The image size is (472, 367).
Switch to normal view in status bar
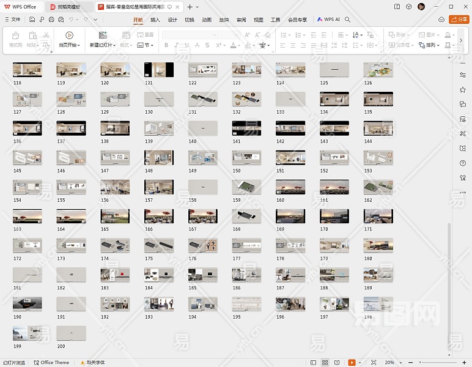click(x=314, y=363)
